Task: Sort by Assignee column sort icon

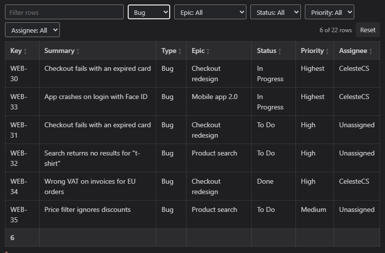Action: click(x=371, y=51)
